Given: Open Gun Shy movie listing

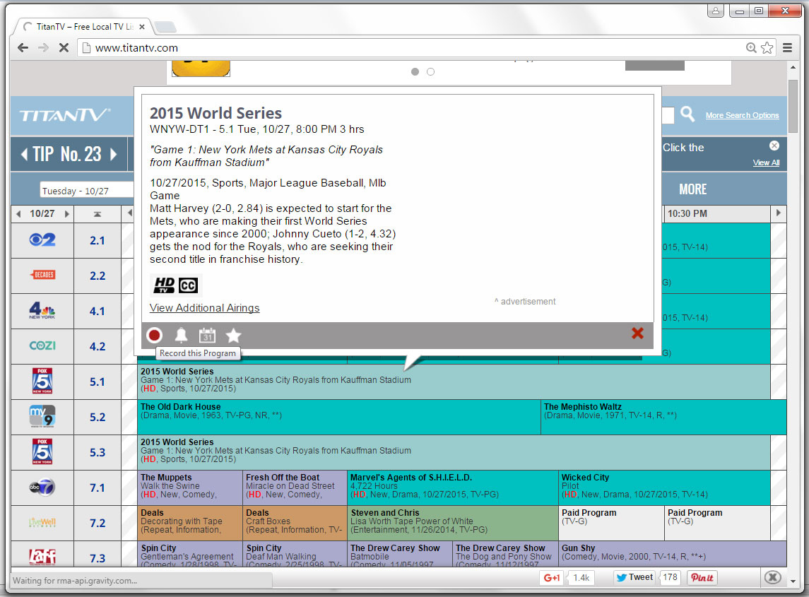Looking at the screenshot, I should (673, 554).
